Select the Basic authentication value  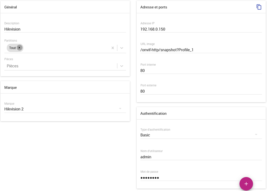point(145,135)
